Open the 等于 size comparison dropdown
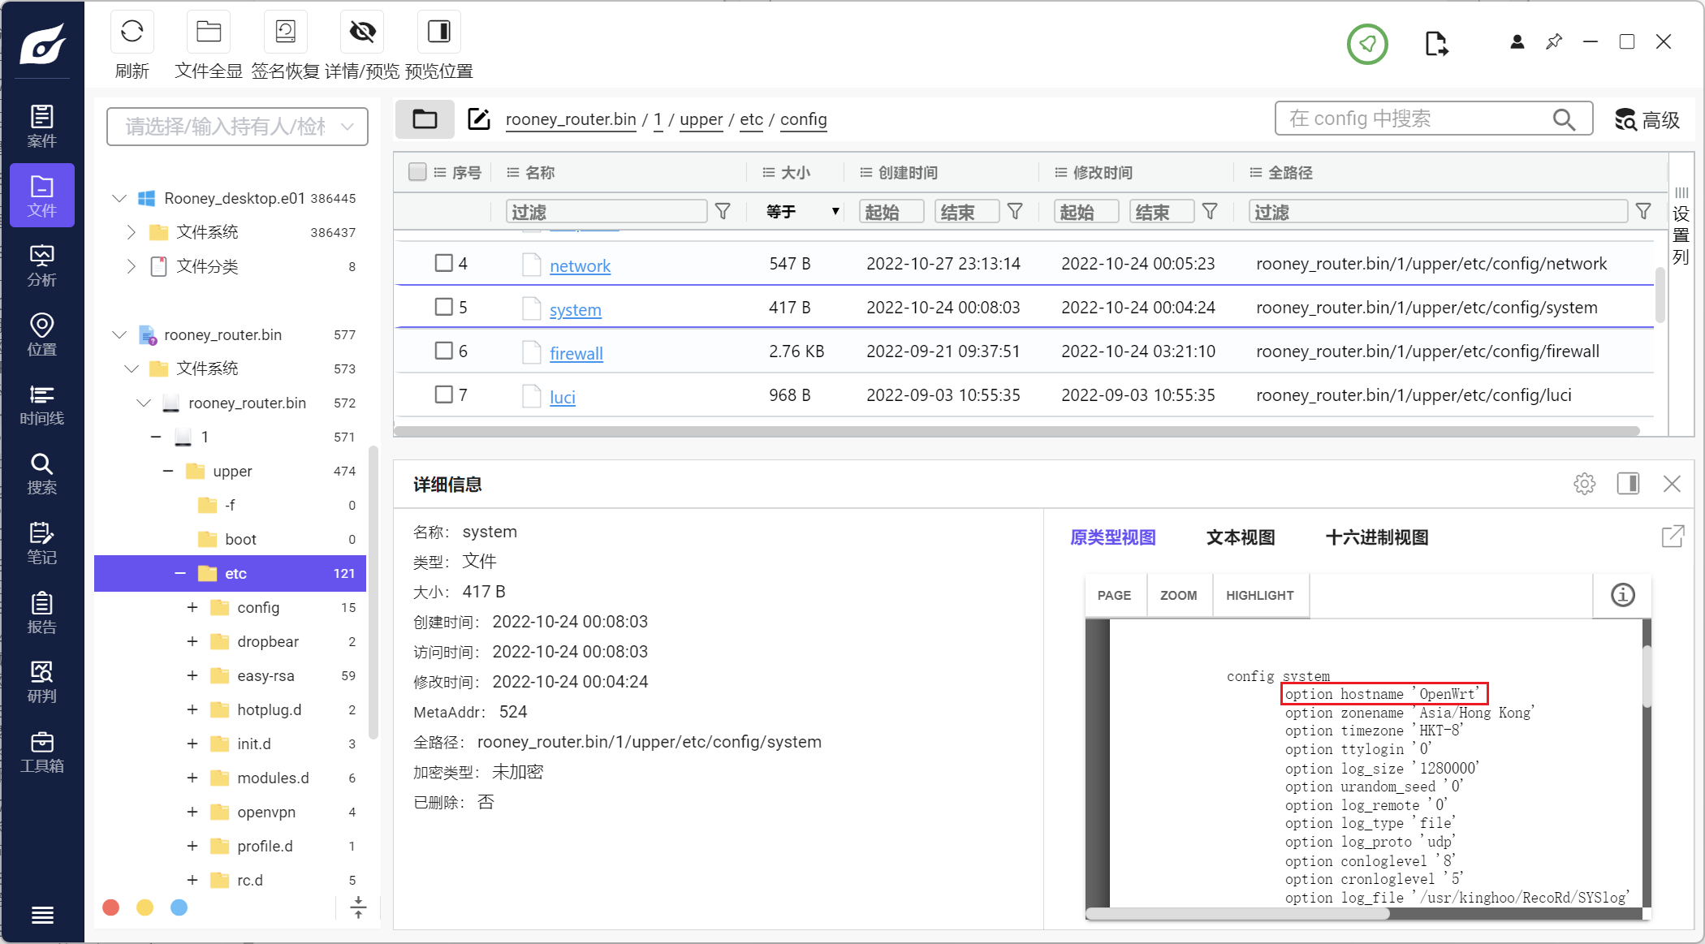Viewport: 1705px width, 944px height. (802, 212)
